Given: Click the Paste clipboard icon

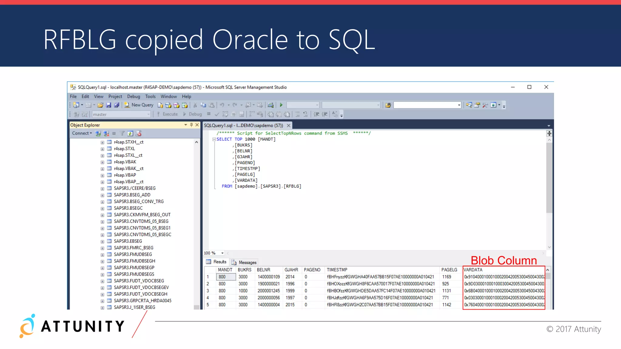Looking at the screenshot, I should 212,105.
